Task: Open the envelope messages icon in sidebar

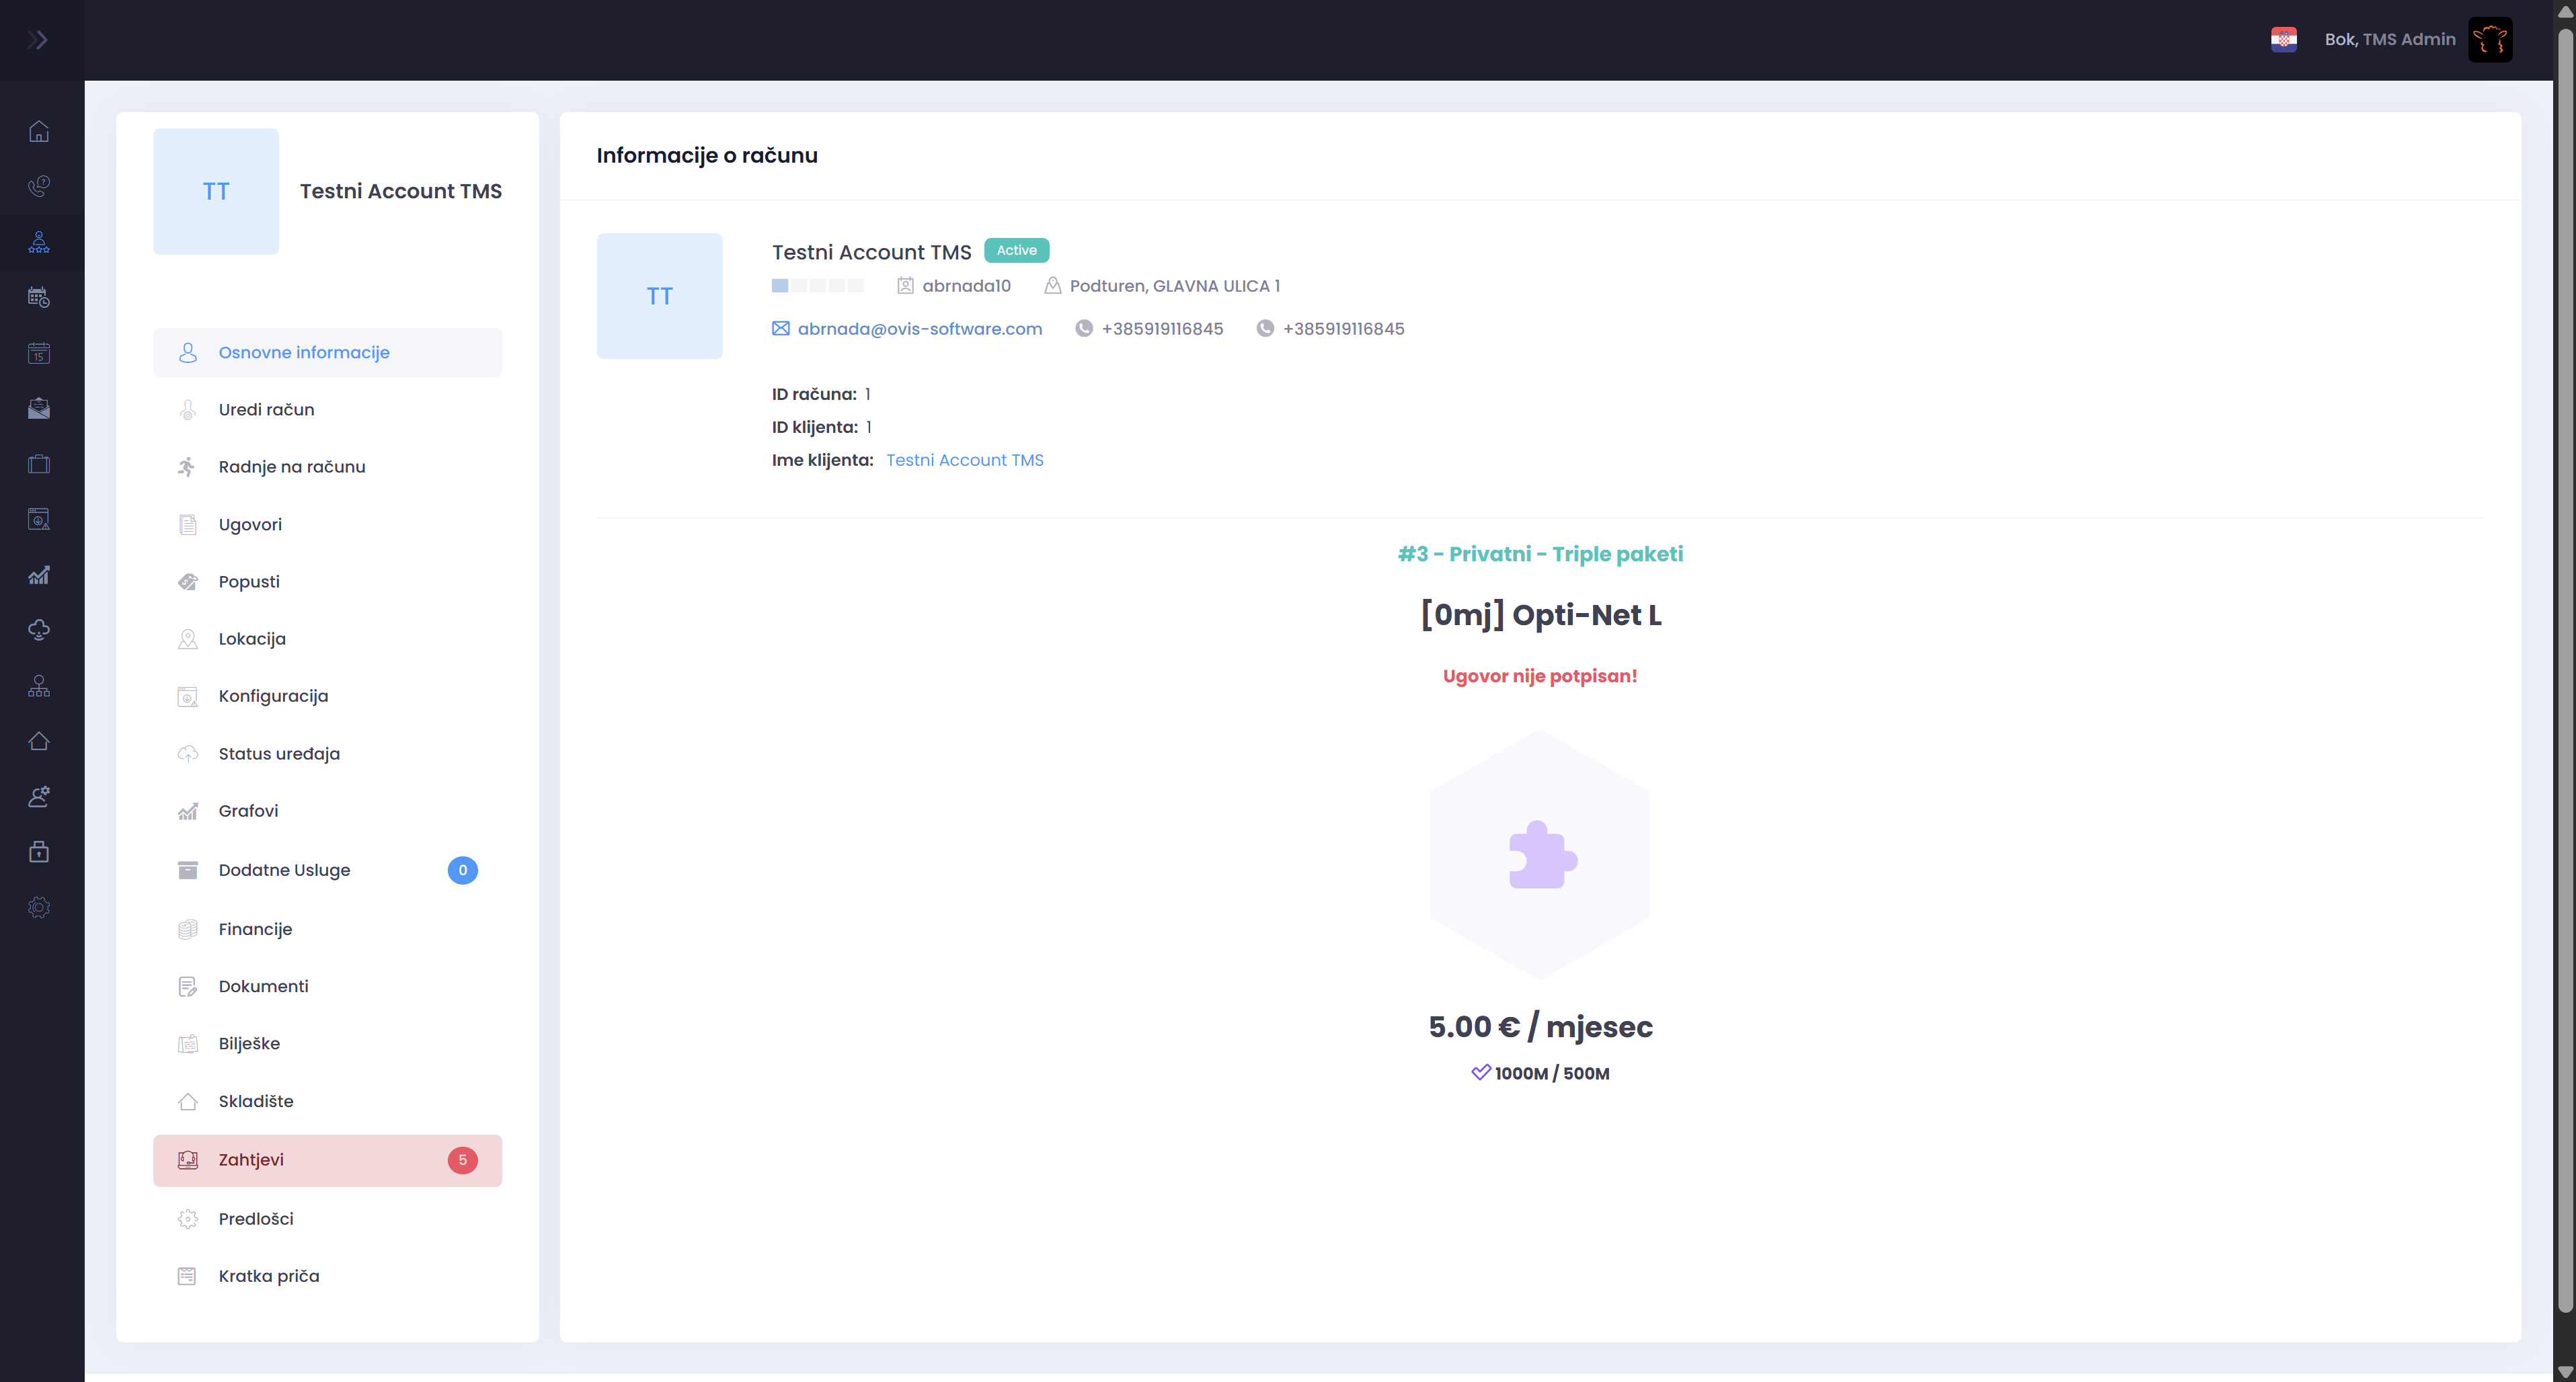Action: tap(39, 408)
